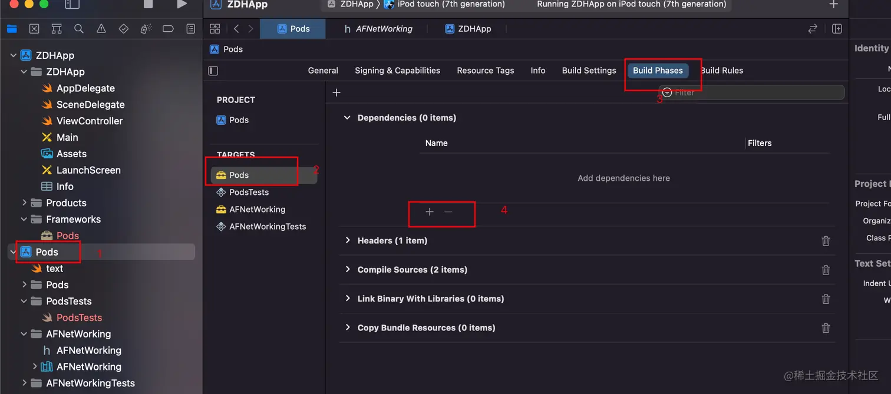Expand the AFNetWorkingTests group

click(x=24, y=383)
